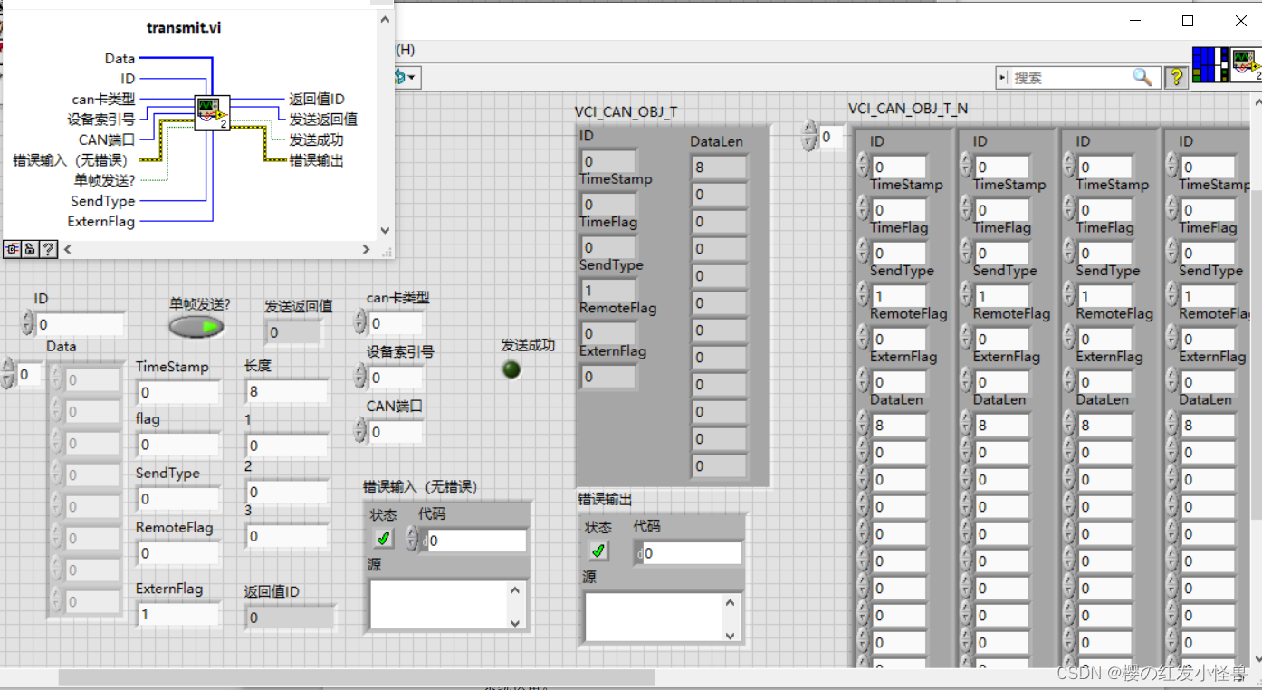Open search options arrow in search box
Viewport: 1262px width, 690px height.
(x=1003, y=78)
